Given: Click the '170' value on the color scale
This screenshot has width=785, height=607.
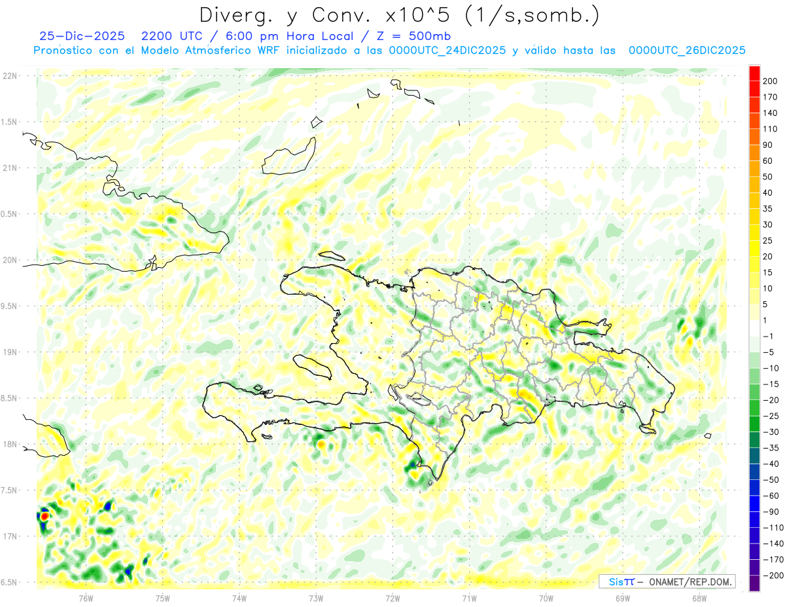Looking at the screenshot, I should (x=771, y=97).
